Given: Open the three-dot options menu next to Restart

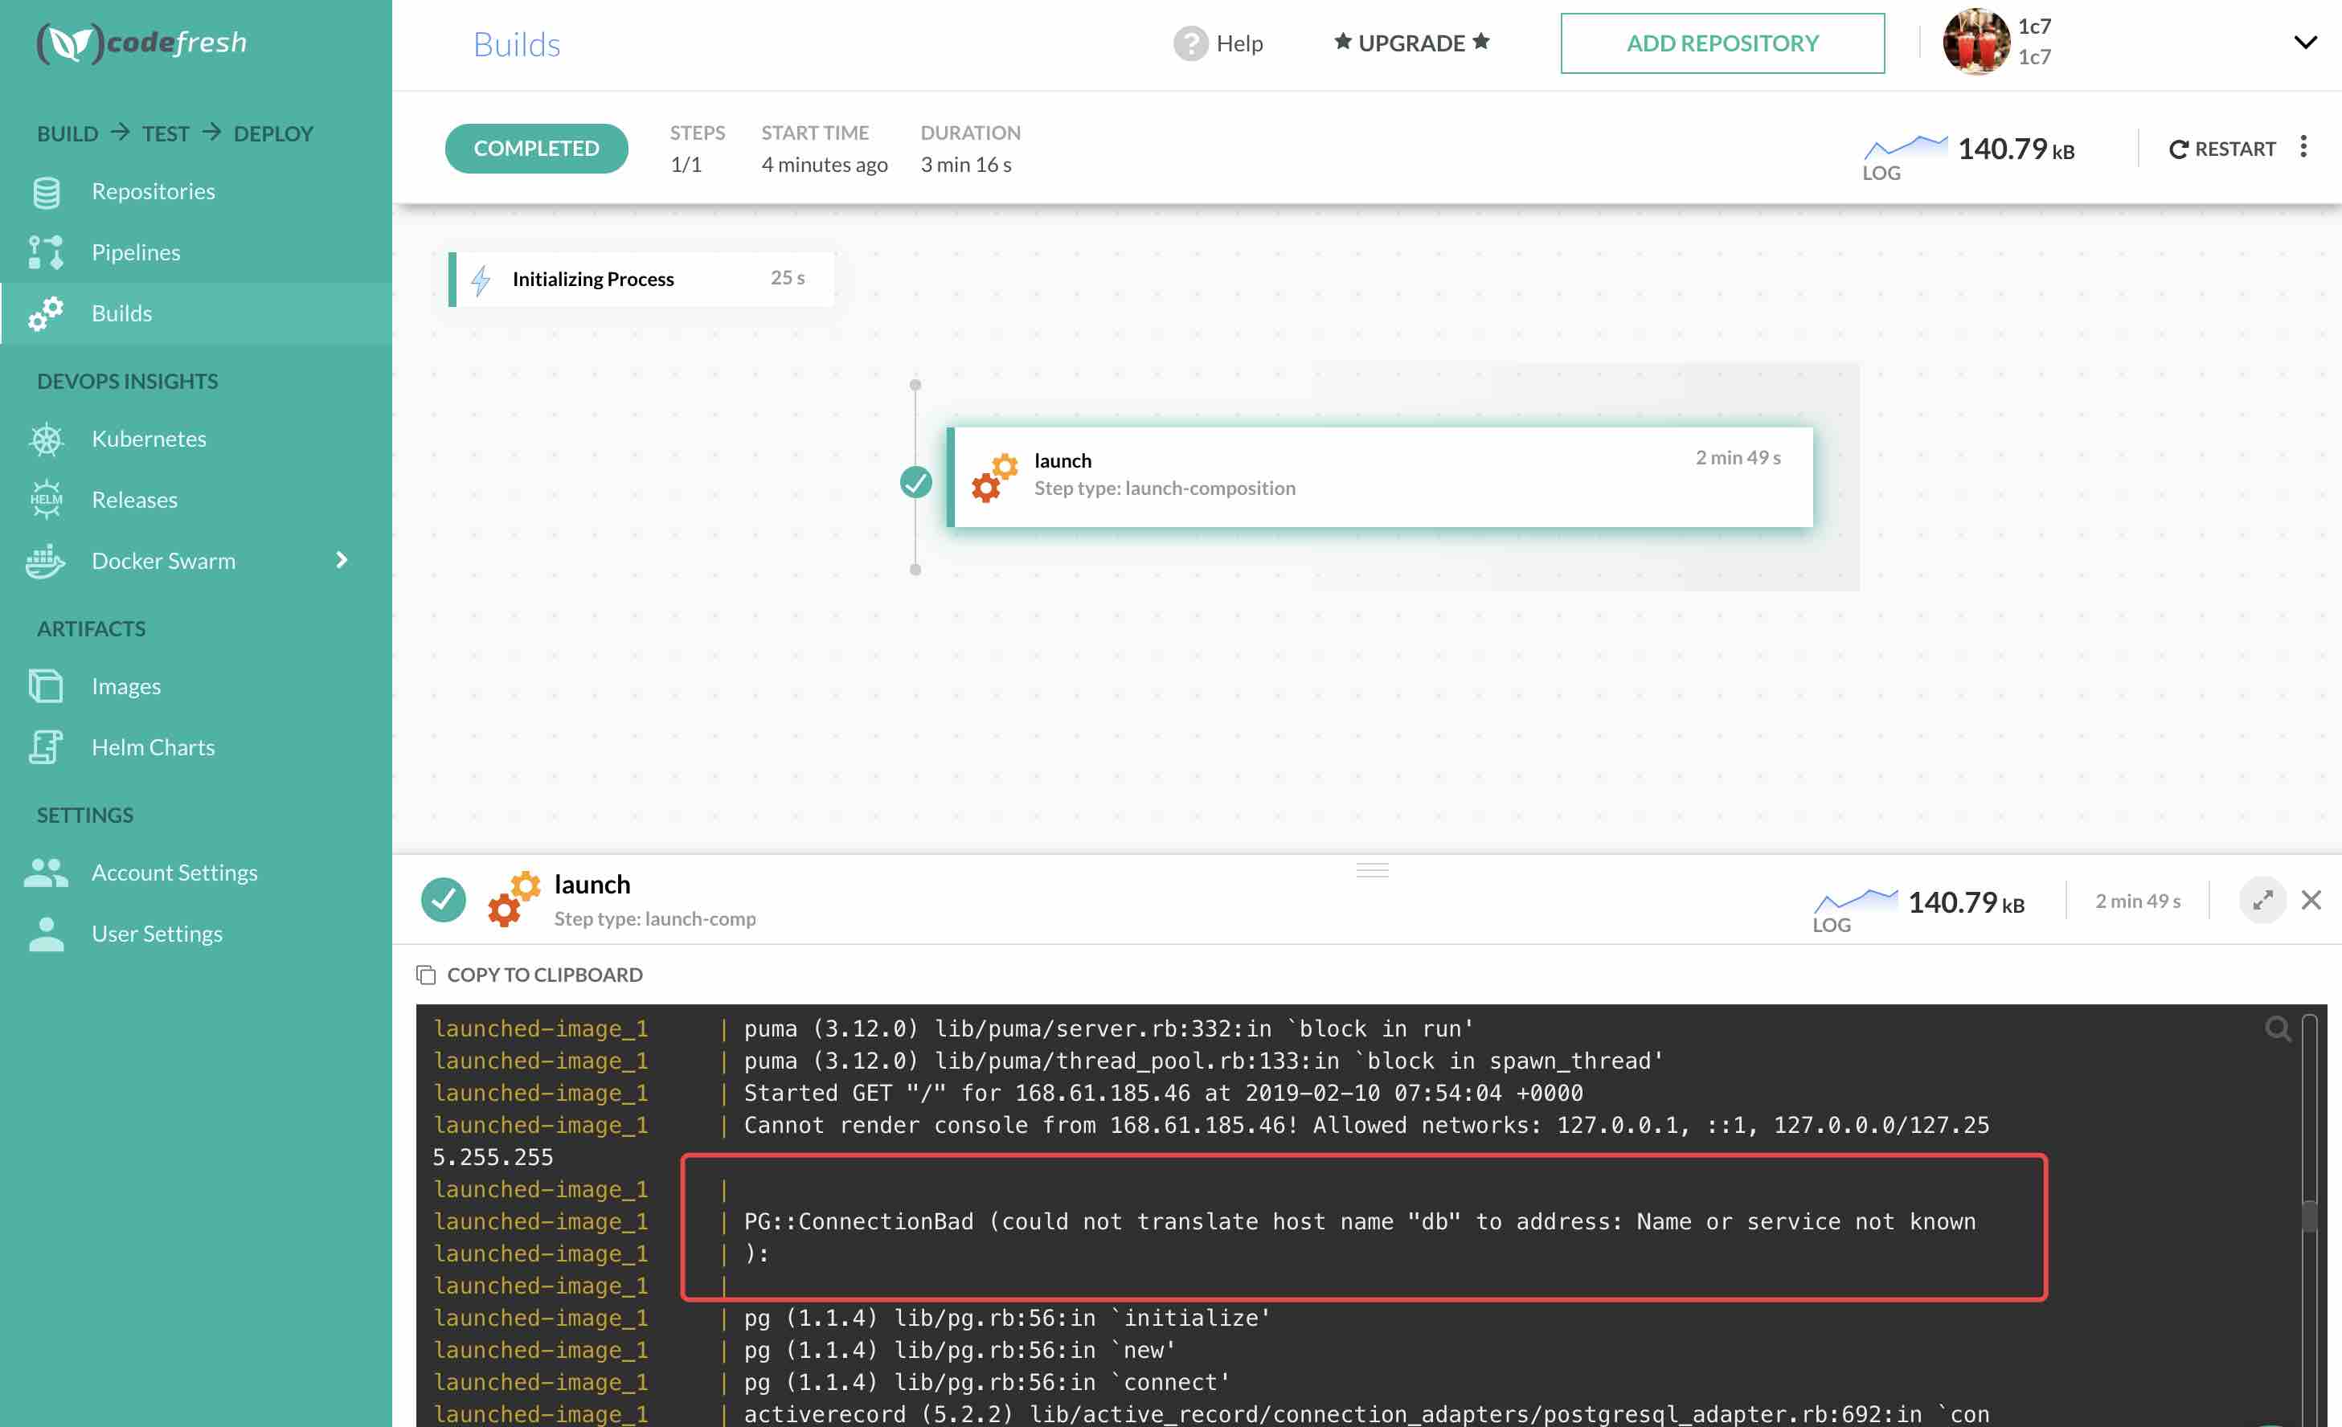Looking at the screenshot, I should pyautogui.click(x=2306, y=145).
